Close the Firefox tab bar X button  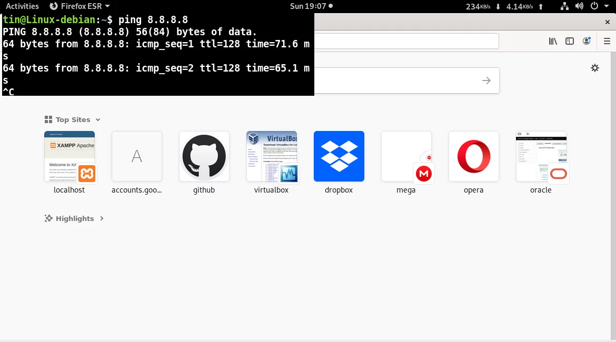(608, 22)
